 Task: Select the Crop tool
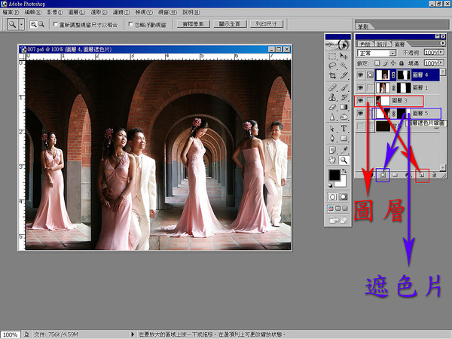click(x=332, y=75)
